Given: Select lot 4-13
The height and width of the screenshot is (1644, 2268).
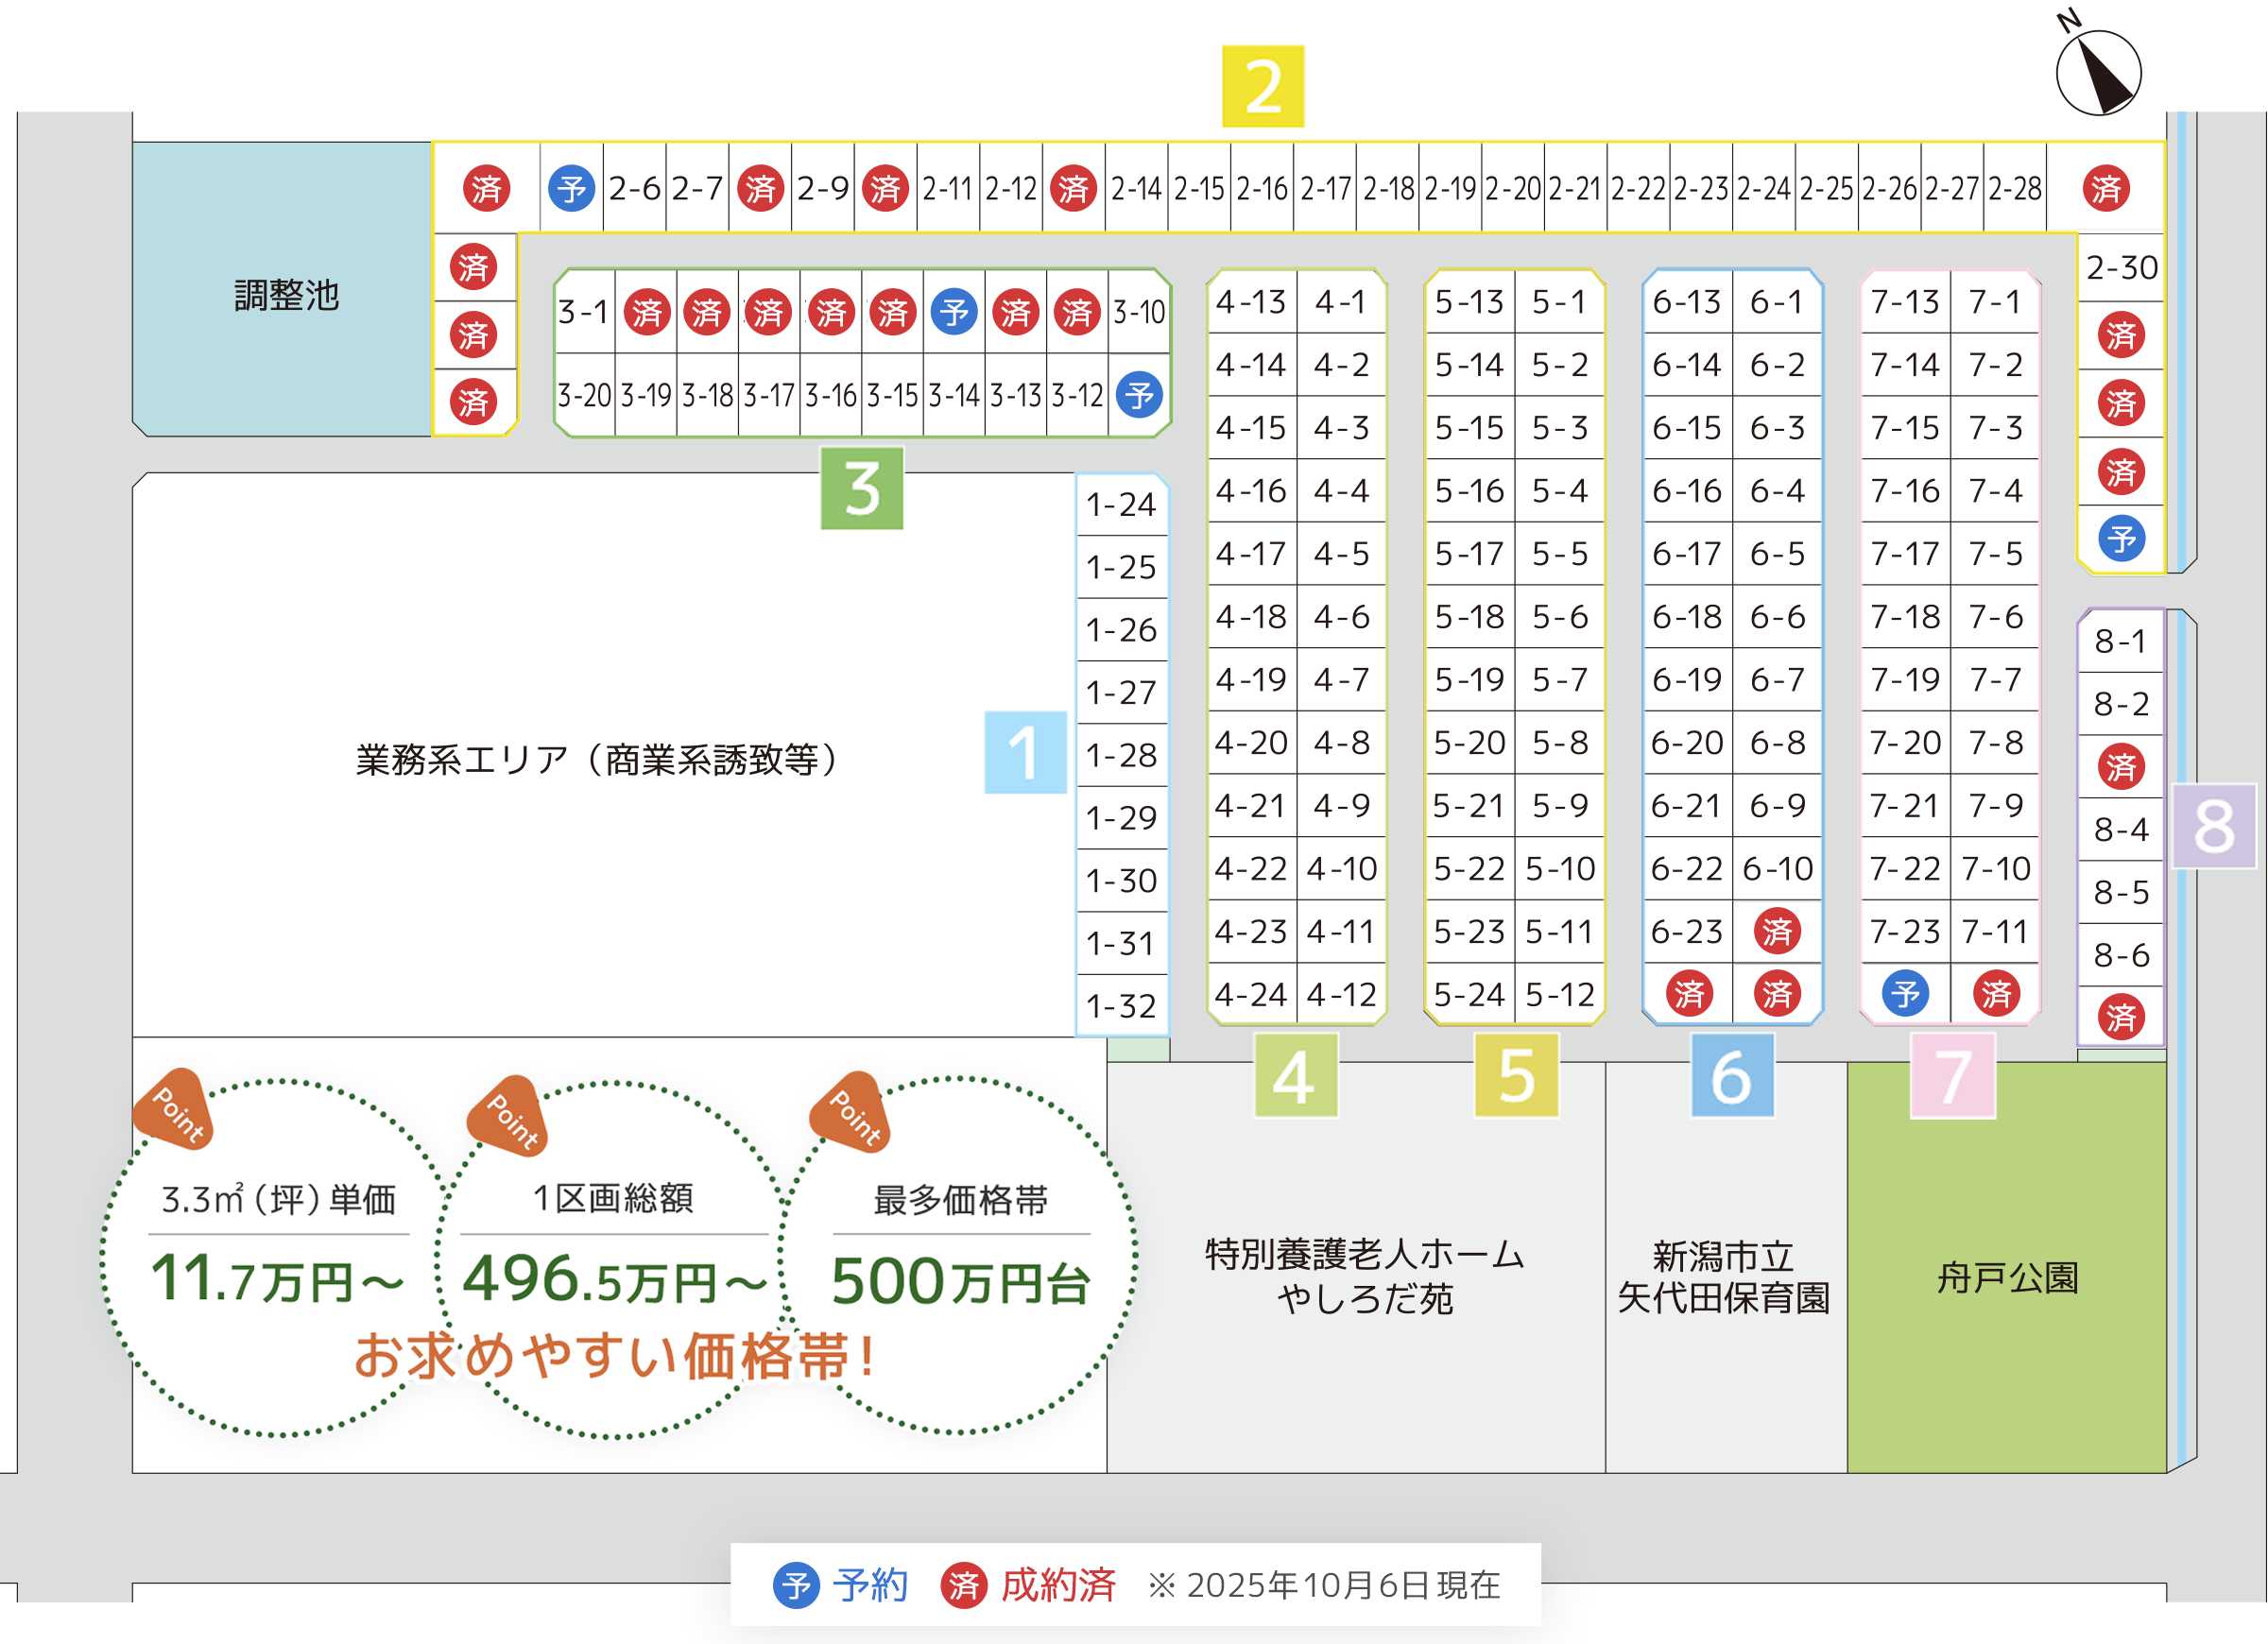Looking at the screenshot, I should tap(1250, 301).
